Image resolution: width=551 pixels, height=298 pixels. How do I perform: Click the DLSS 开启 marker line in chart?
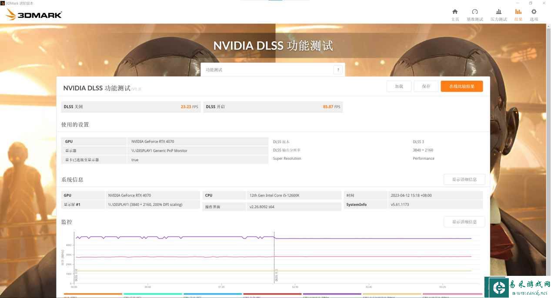click(x=274, y=258)
